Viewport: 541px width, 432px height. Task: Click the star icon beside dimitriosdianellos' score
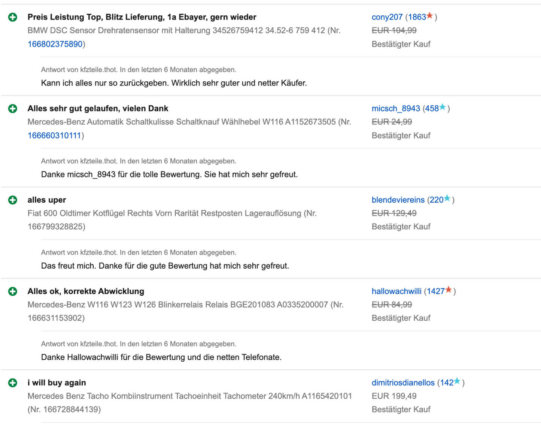point(457,381)
